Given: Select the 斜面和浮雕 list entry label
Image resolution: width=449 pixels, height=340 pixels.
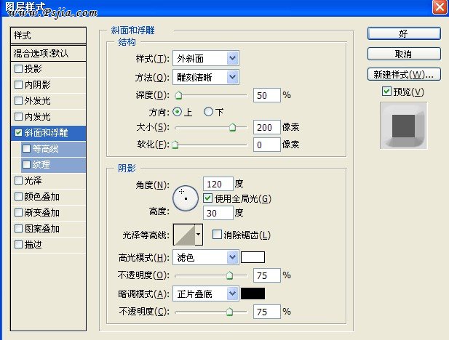Looking at the screenshot, I should tap(46, 133).
